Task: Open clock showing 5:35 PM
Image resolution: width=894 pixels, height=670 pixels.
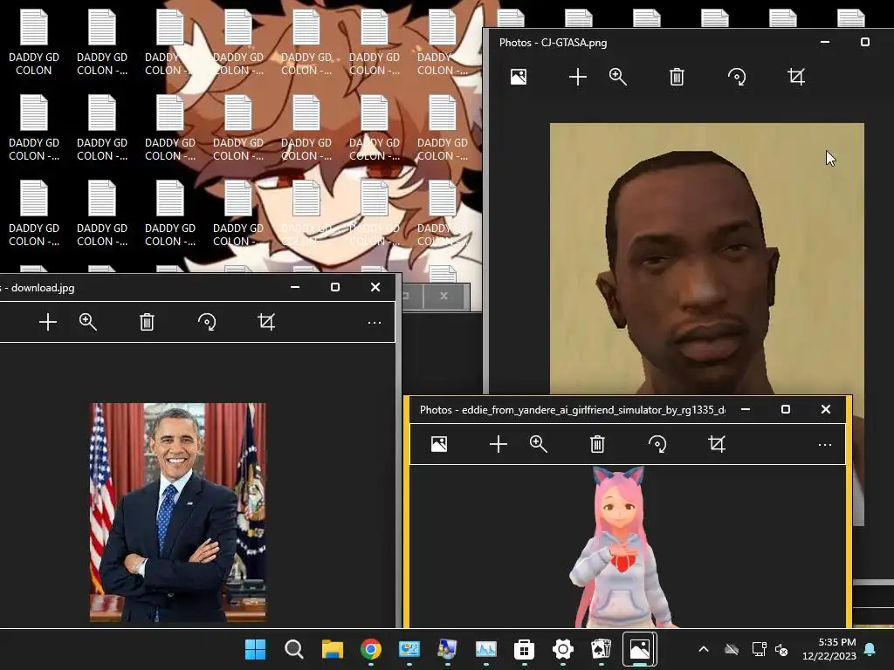Action: coord(837,642)
